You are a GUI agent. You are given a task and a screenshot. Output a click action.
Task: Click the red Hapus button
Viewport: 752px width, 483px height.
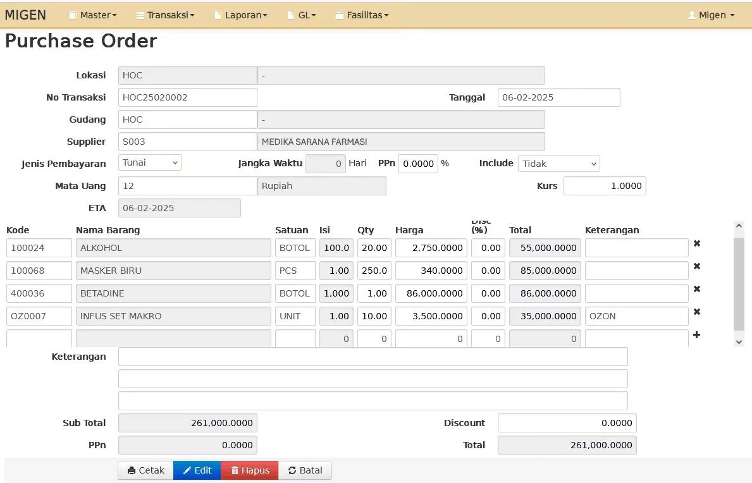250,470
